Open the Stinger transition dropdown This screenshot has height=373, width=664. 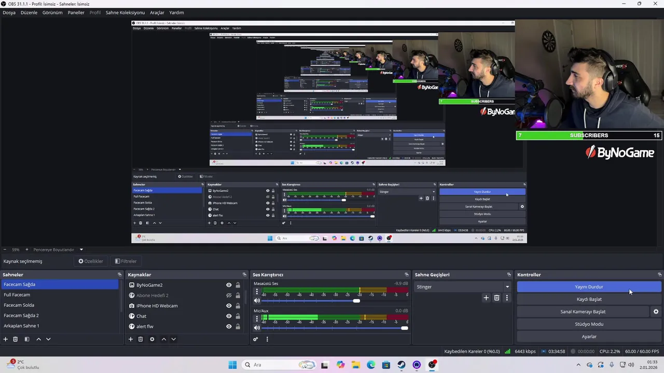click(x=463, y=287)
